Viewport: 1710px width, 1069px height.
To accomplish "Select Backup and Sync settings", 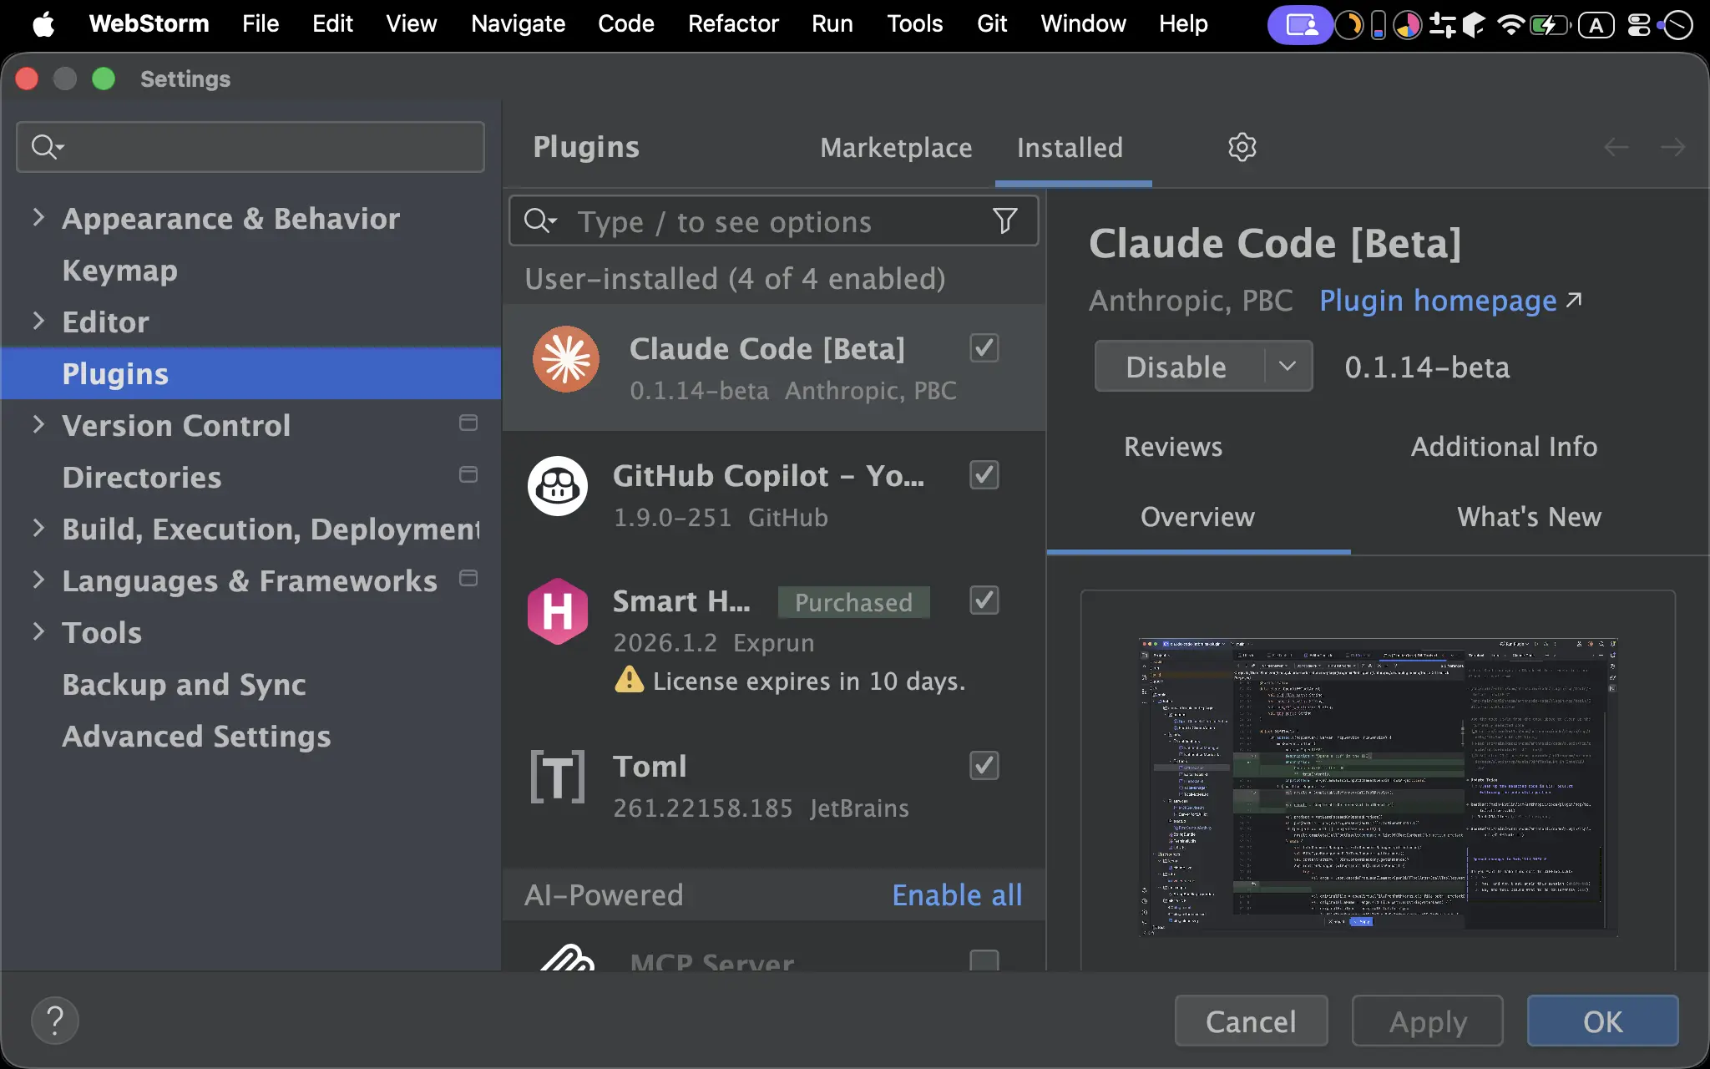I will pos(184,684).
